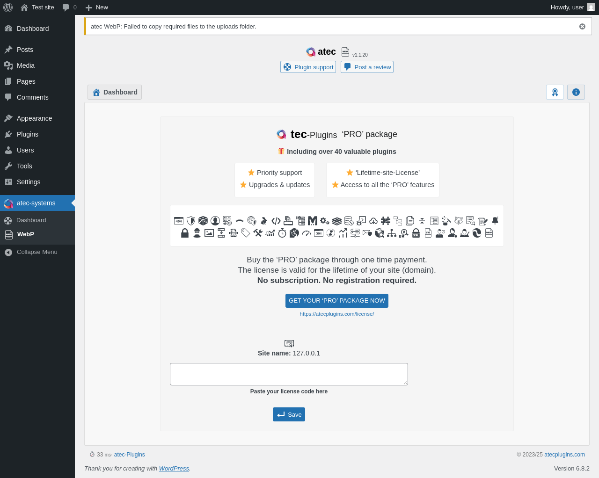Dismiss the atec WebP failed-copy notice
Image resolution: width=599 pixels, height=478 pixels.
tap(582, 27)
